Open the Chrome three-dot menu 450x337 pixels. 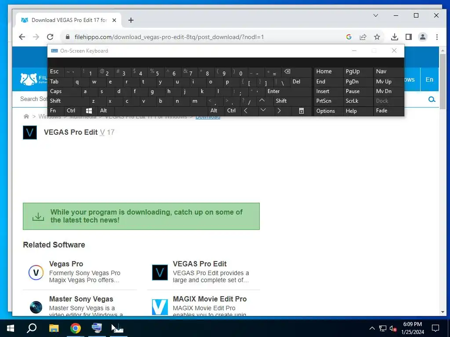(x=437, y=37)
